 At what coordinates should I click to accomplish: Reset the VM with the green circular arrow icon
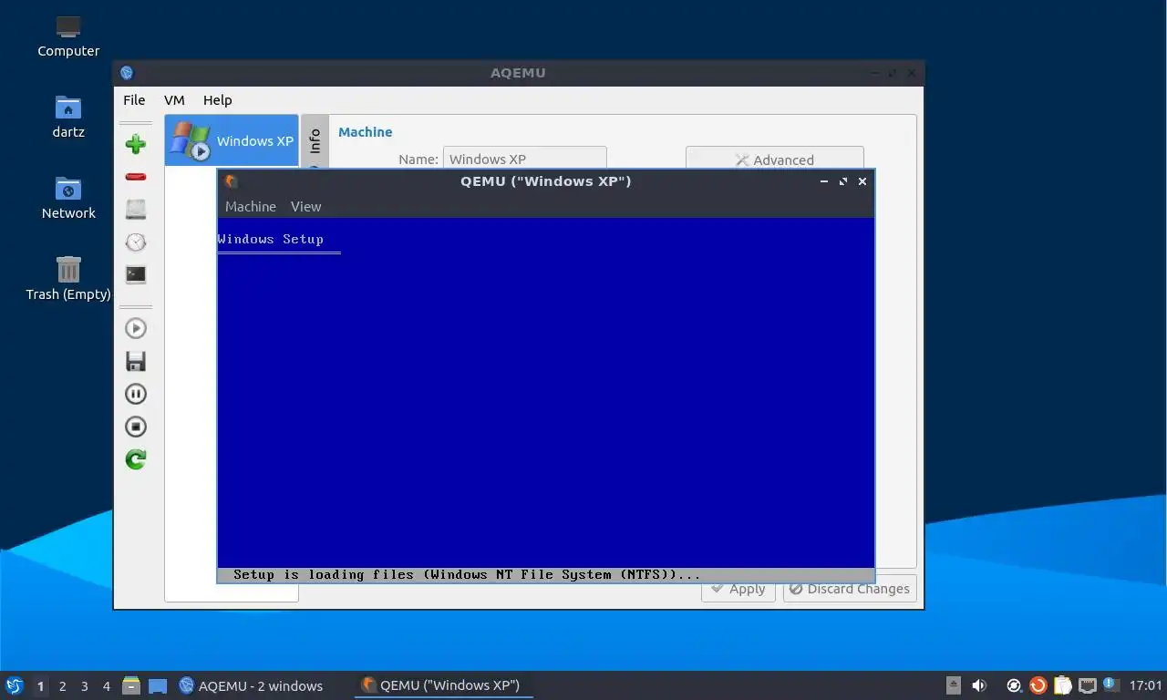pos(136,459)
